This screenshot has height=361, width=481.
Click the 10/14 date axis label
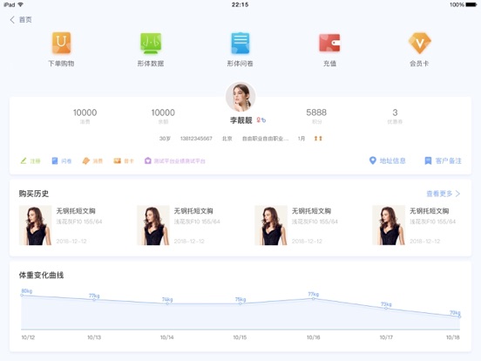pos(167,337)
